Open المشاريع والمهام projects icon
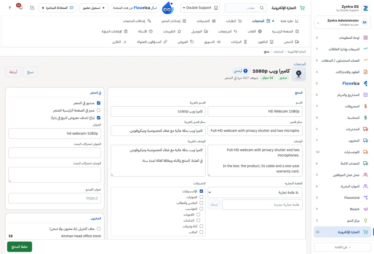The image size is (374, 254). (365, 95)
